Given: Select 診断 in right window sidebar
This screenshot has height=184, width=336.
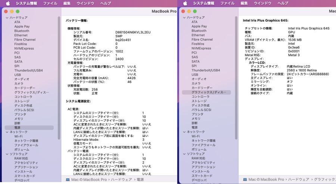Looking at the screenshot, I should coord(195,123).
